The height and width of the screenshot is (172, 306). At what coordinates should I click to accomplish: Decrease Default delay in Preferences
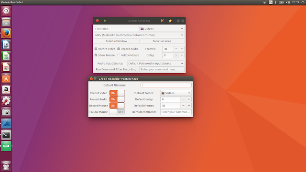183,99
